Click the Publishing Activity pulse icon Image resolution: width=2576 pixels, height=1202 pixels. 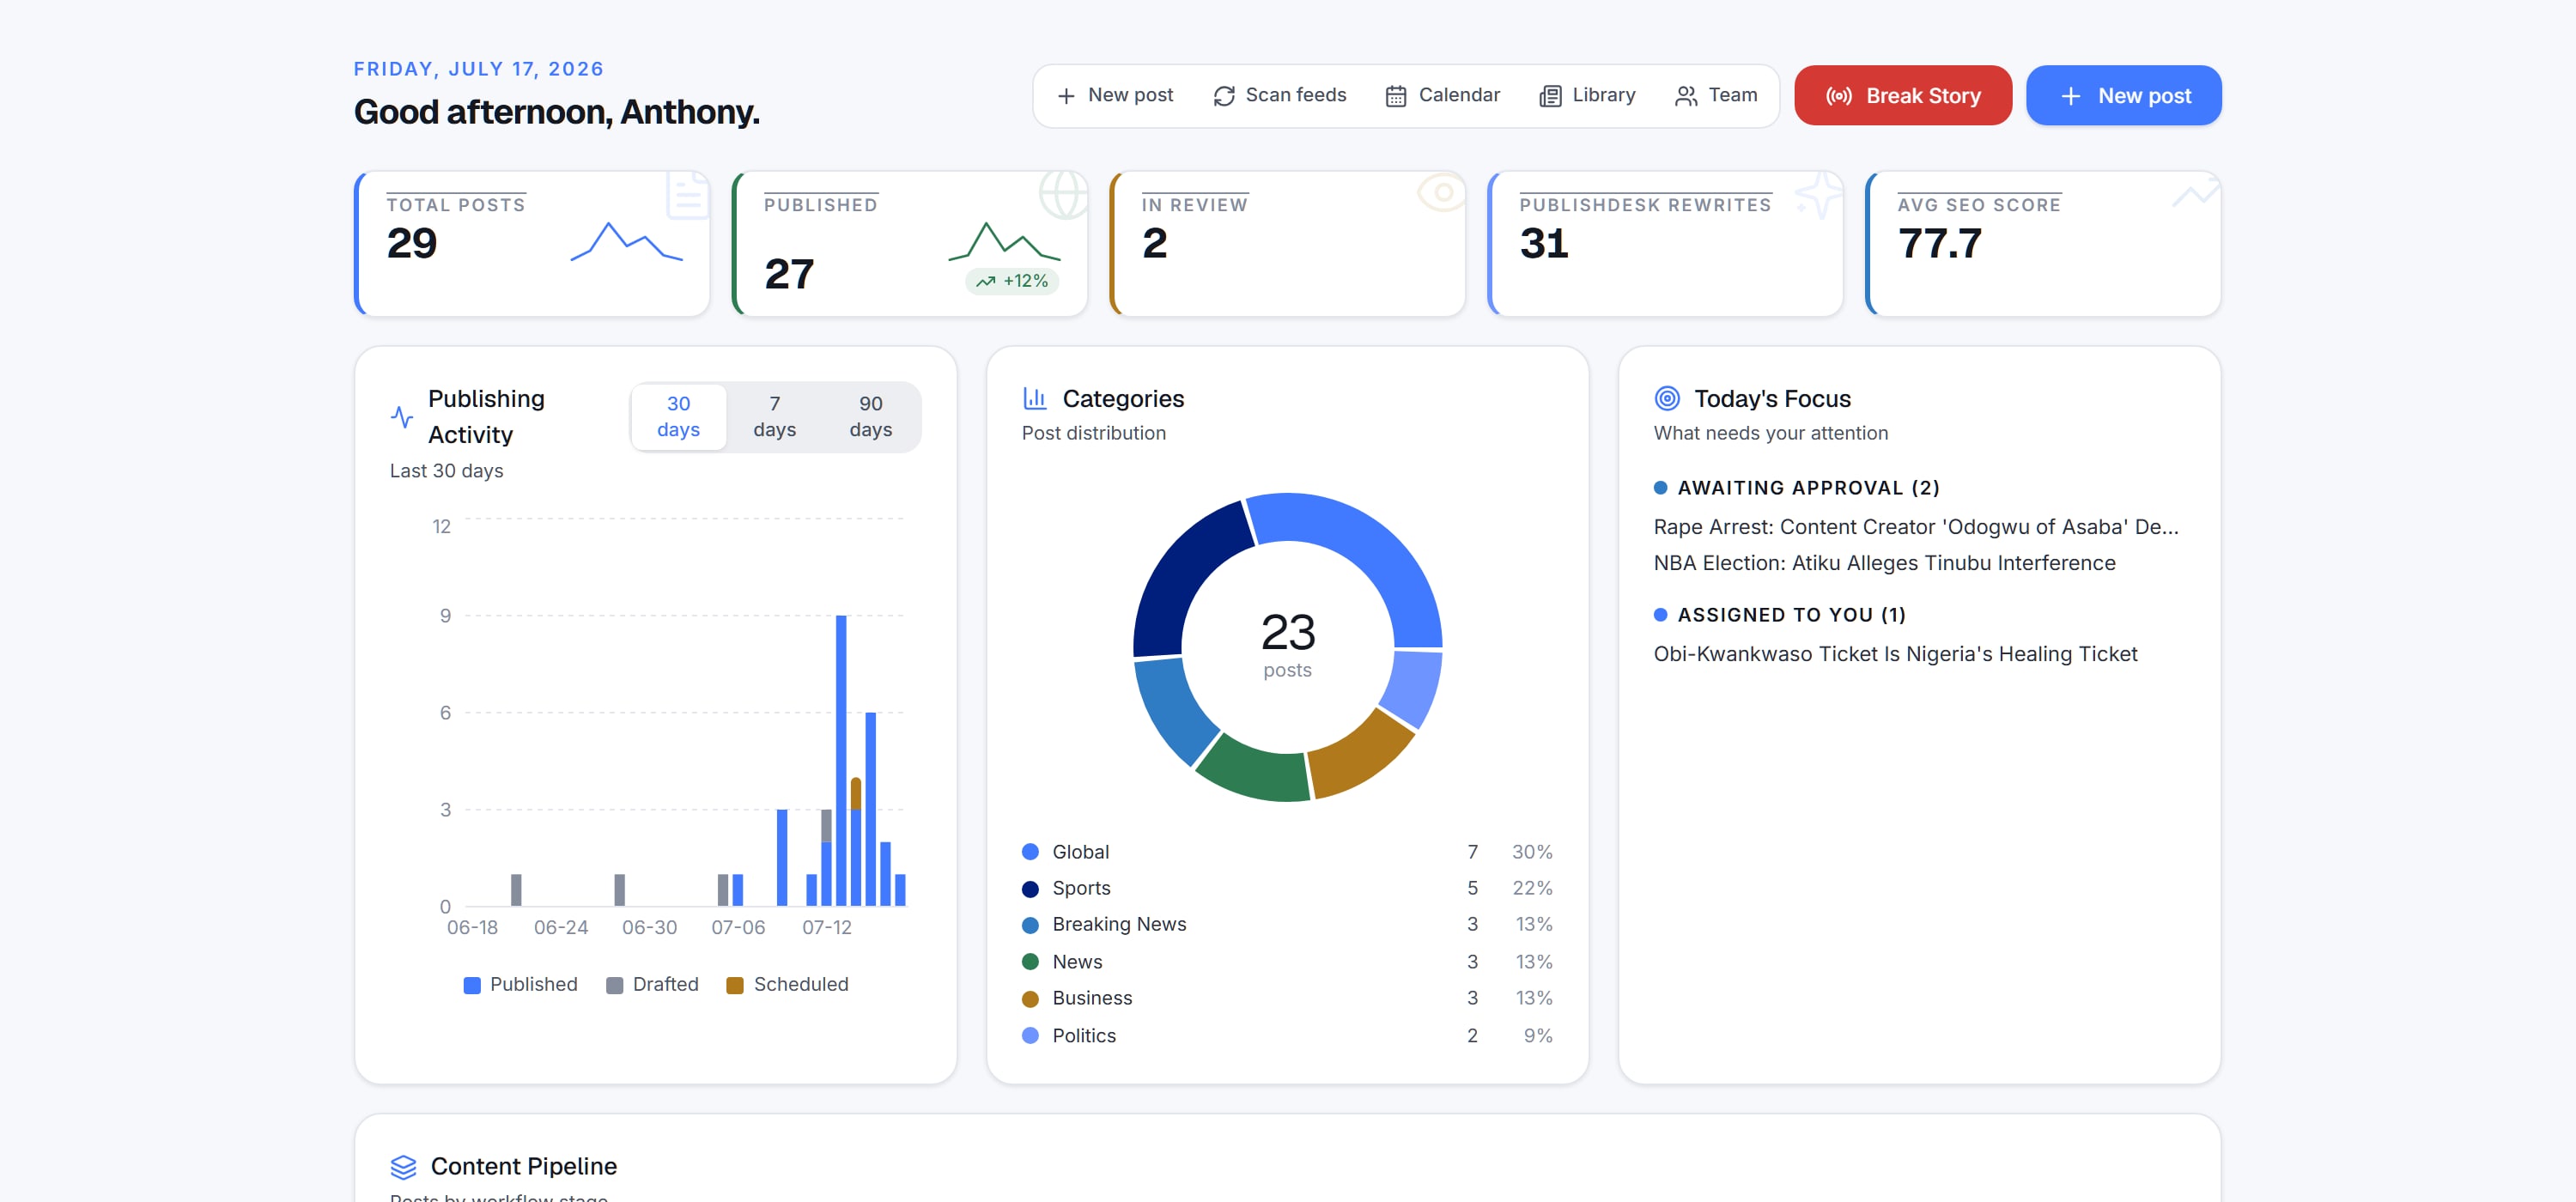[x=402, y=416]
